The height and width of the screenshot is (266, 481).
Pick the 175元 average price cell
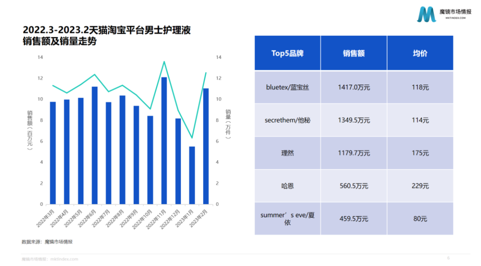click(420, 153)
